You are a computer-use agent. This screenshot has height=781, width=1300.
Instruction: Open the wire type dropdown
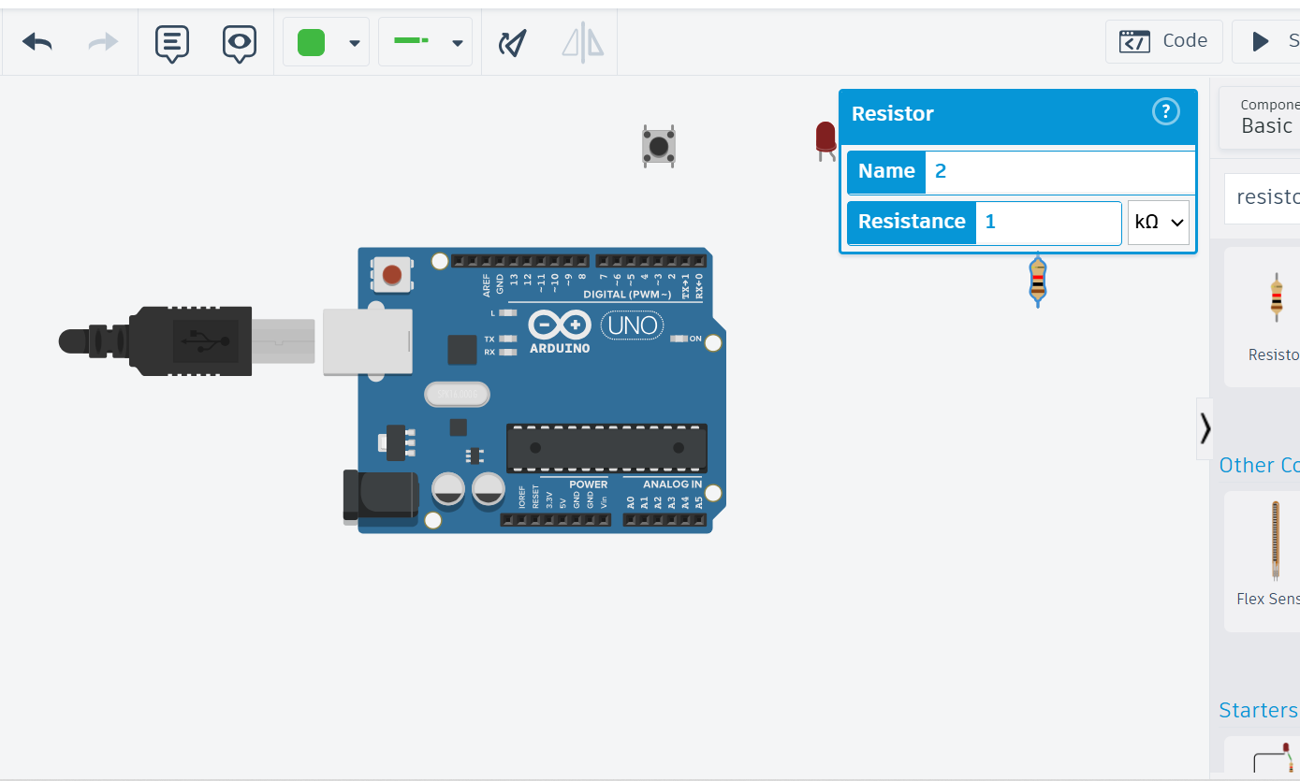(458, 42)
